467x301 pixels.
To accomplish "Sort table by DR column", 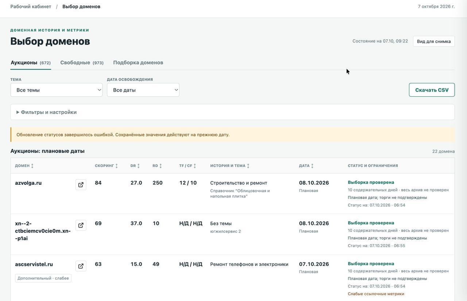I will click(x=135, y=166).
